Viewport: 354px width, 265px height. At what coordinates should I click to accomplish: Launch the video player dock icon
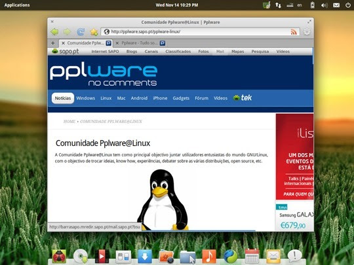102,256
